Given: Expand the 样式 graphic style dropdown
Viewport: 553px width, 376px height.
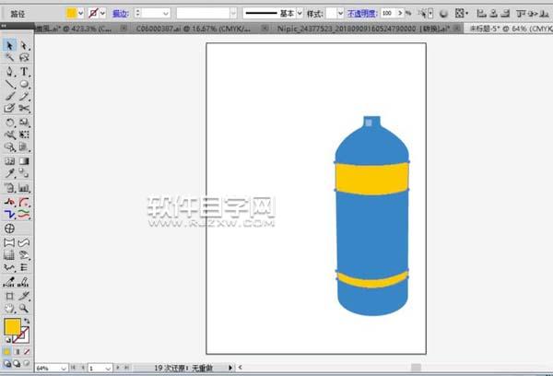Looking at the screenshot, I should (x=340, y=14).
